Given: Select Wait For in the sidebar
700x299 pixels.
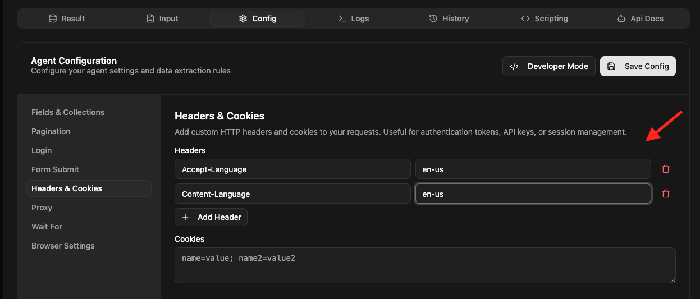Looking at the screenshot, I should click(47, 227).
